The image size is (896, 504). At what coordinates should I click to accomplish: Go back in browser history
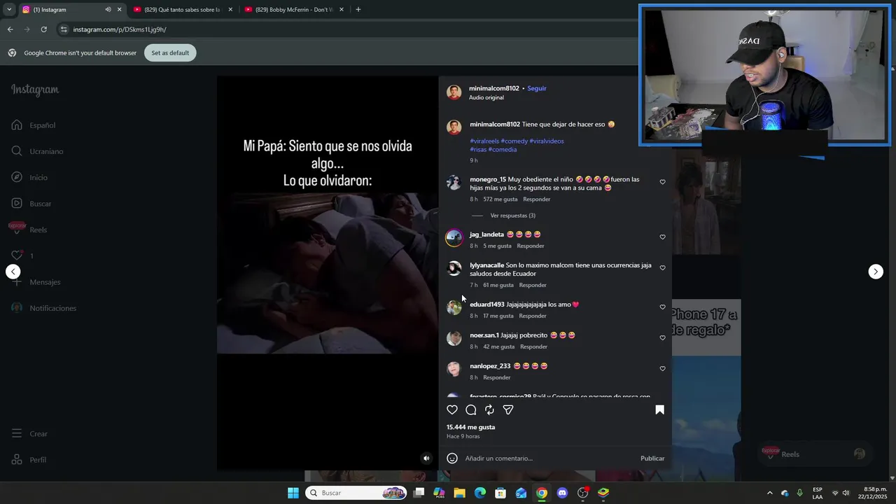pyautogui.click(x=10, y=29)
